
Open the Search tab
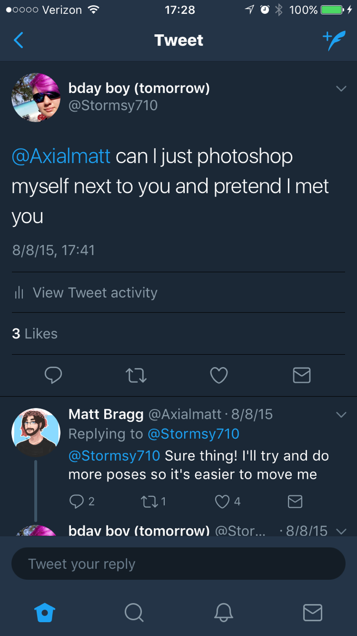click(134, 613)
